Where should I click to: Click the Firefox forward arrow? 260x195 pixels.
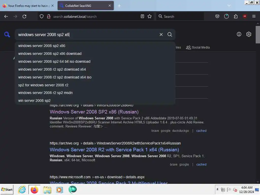point(15,17)
